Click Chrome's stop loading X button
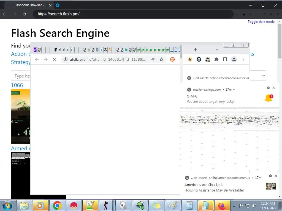Screen dimensions: 282x211 [55, 59]
